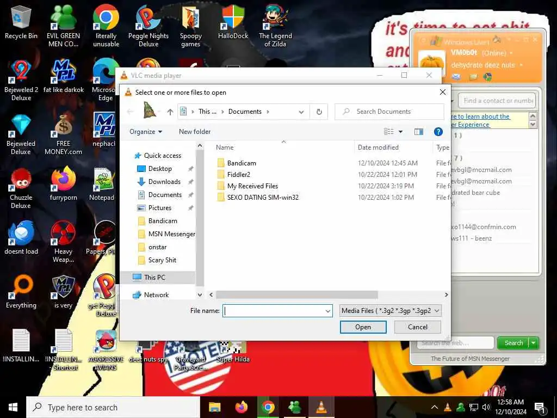This screenshot has height=418, width=557.
Task: Open Search options dropdown in MSN Messenger
Action: pos(534,343)
